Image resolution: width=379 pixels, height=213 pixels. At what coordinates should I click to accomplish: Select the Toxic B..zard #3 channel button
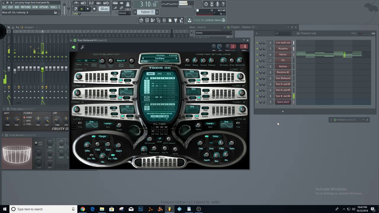point(283,90)
